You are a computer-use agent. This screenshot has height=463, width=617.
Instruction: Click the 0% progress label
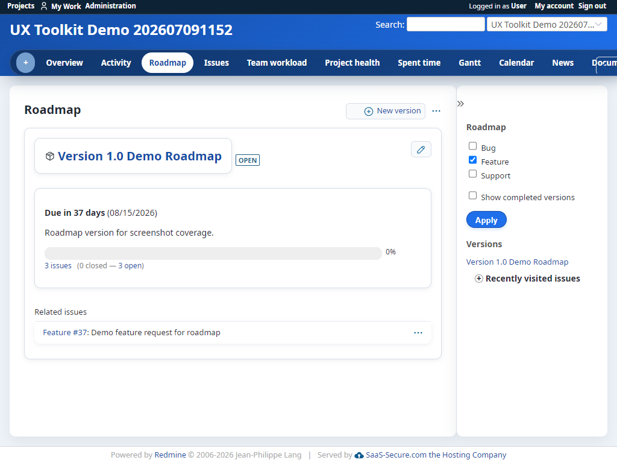coord(390,252)
